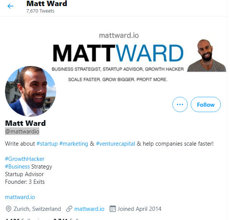The image size is (230, 220).
Task: Click Matt Ward title in top bar
Action: pos(47,4)
